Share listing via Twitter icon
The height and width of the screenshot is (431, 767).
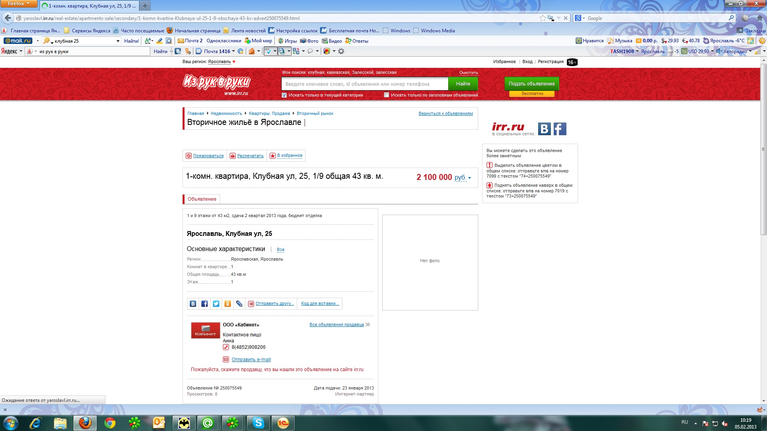tap(216, 304)
